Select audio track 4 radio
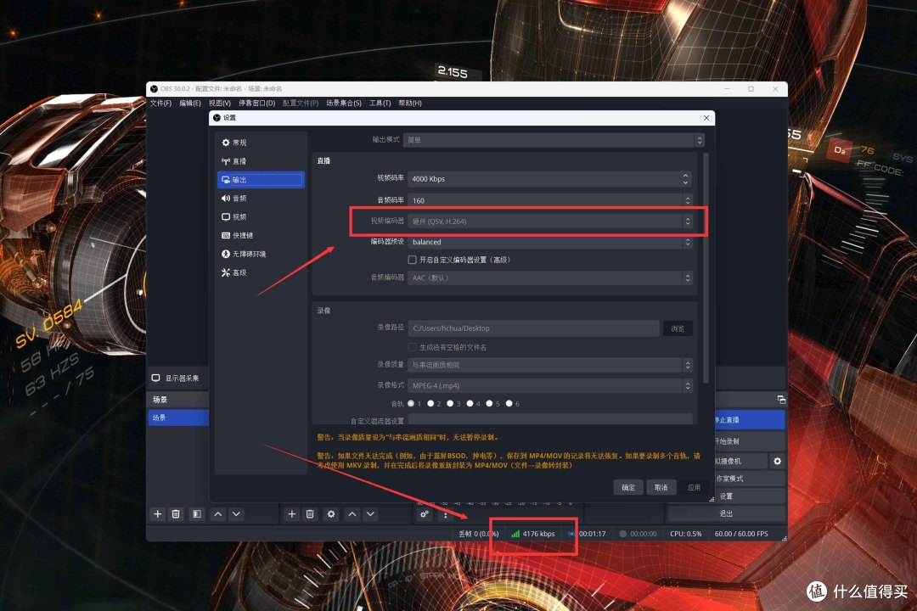Image resolution: width=917 pixels, height=611 pixels. 470,403
